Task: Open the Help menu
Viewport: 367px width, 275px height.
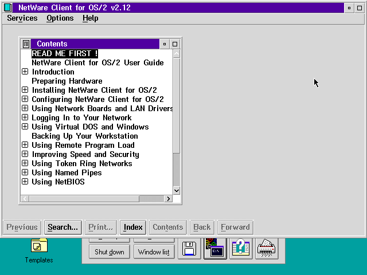Action: 91,18
